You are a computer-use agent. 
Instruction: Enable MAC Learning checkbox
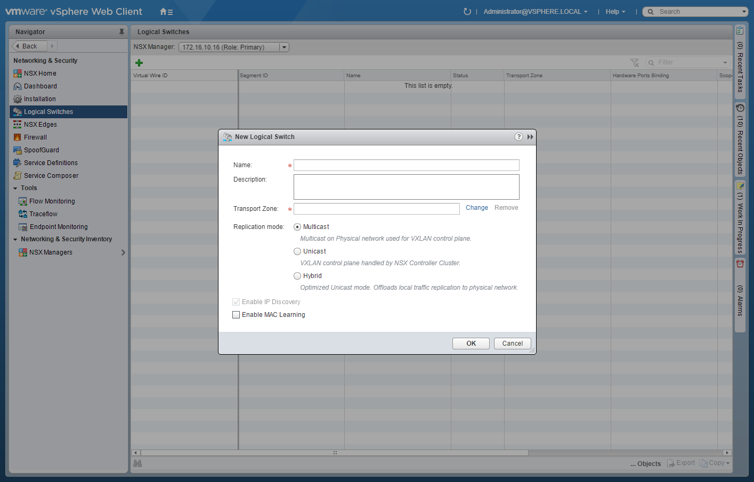coord(236,315)
